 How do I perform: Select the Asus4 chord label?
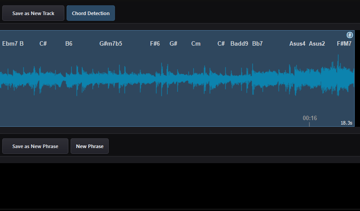(297, 43)
